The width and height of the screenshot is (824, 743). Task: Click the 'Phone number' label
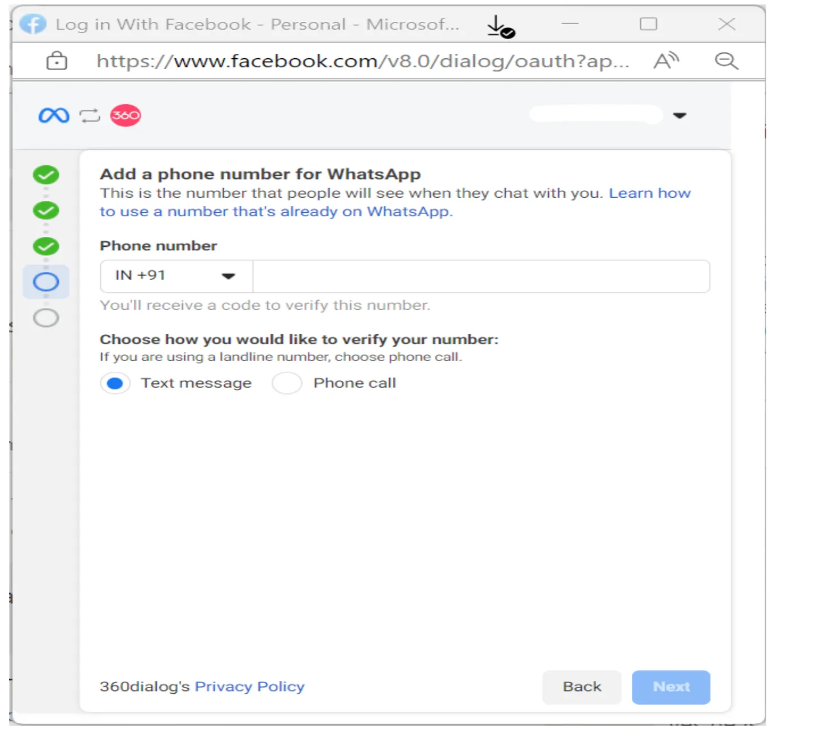point(158,246)
